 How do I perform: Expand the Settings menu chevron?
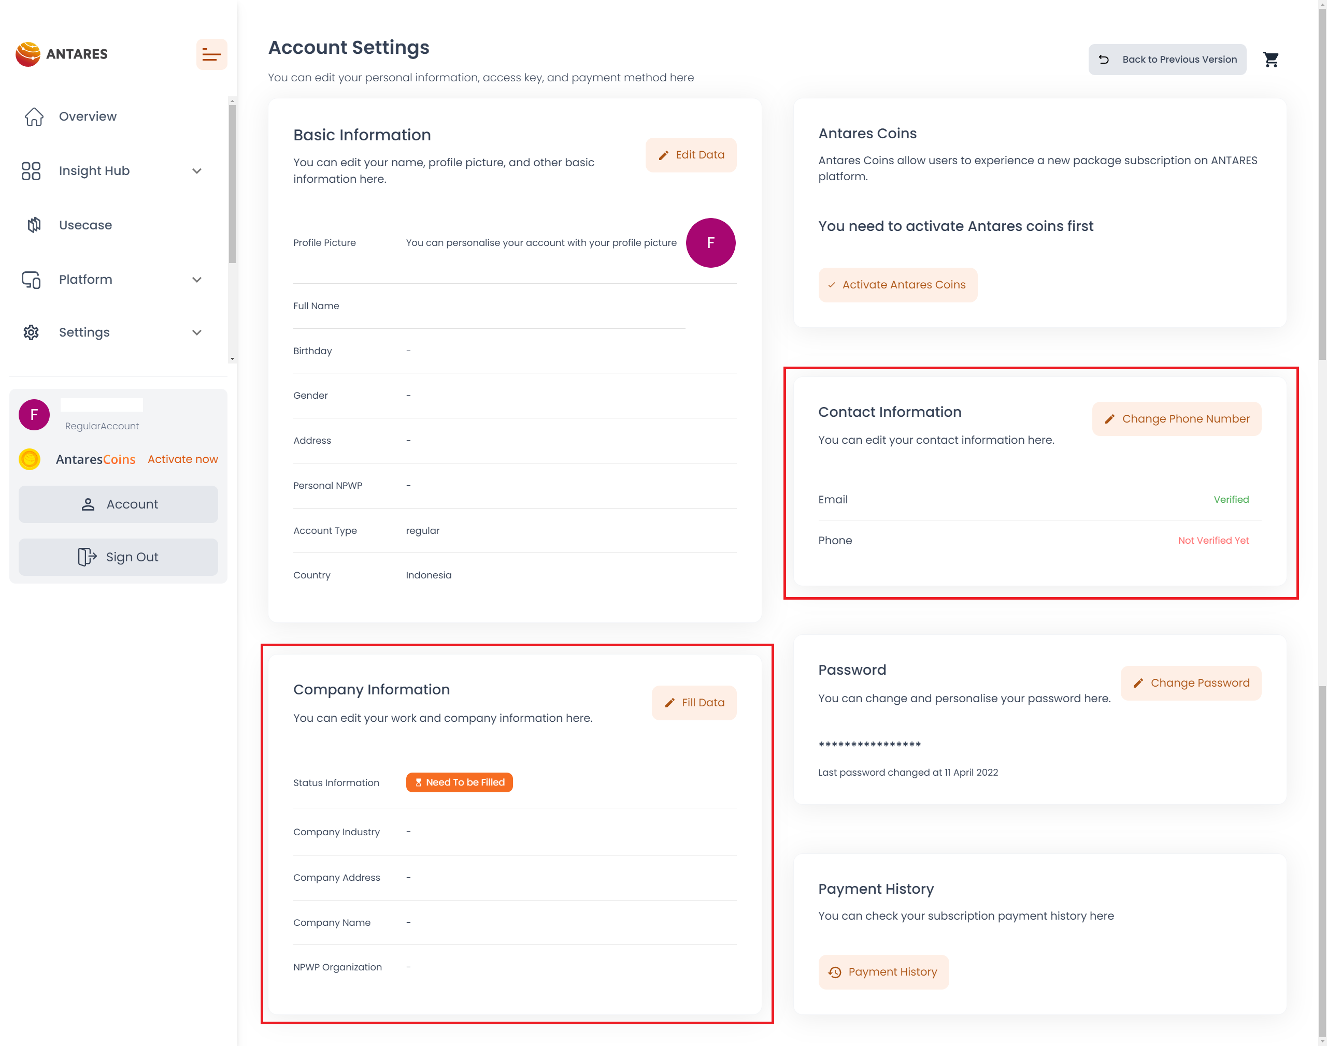tap(197, 332)
